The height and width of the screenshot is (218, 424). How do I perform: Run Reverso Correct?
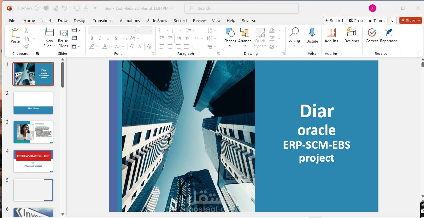[372, 35]
